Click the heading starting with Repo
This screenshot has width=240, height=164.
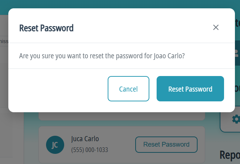pyautogui.click(x=229, y=155)
